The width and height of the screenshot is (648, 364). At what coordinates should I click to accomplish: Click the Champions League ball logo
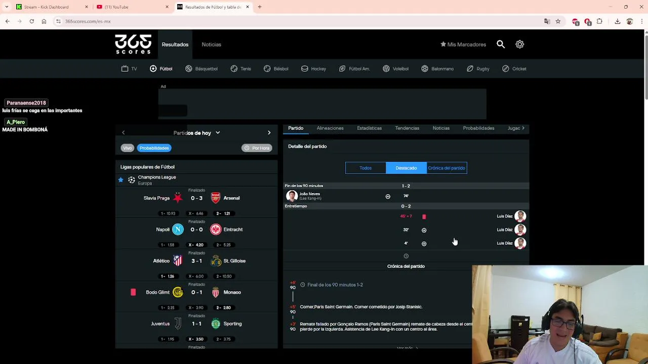pos(132,179)
